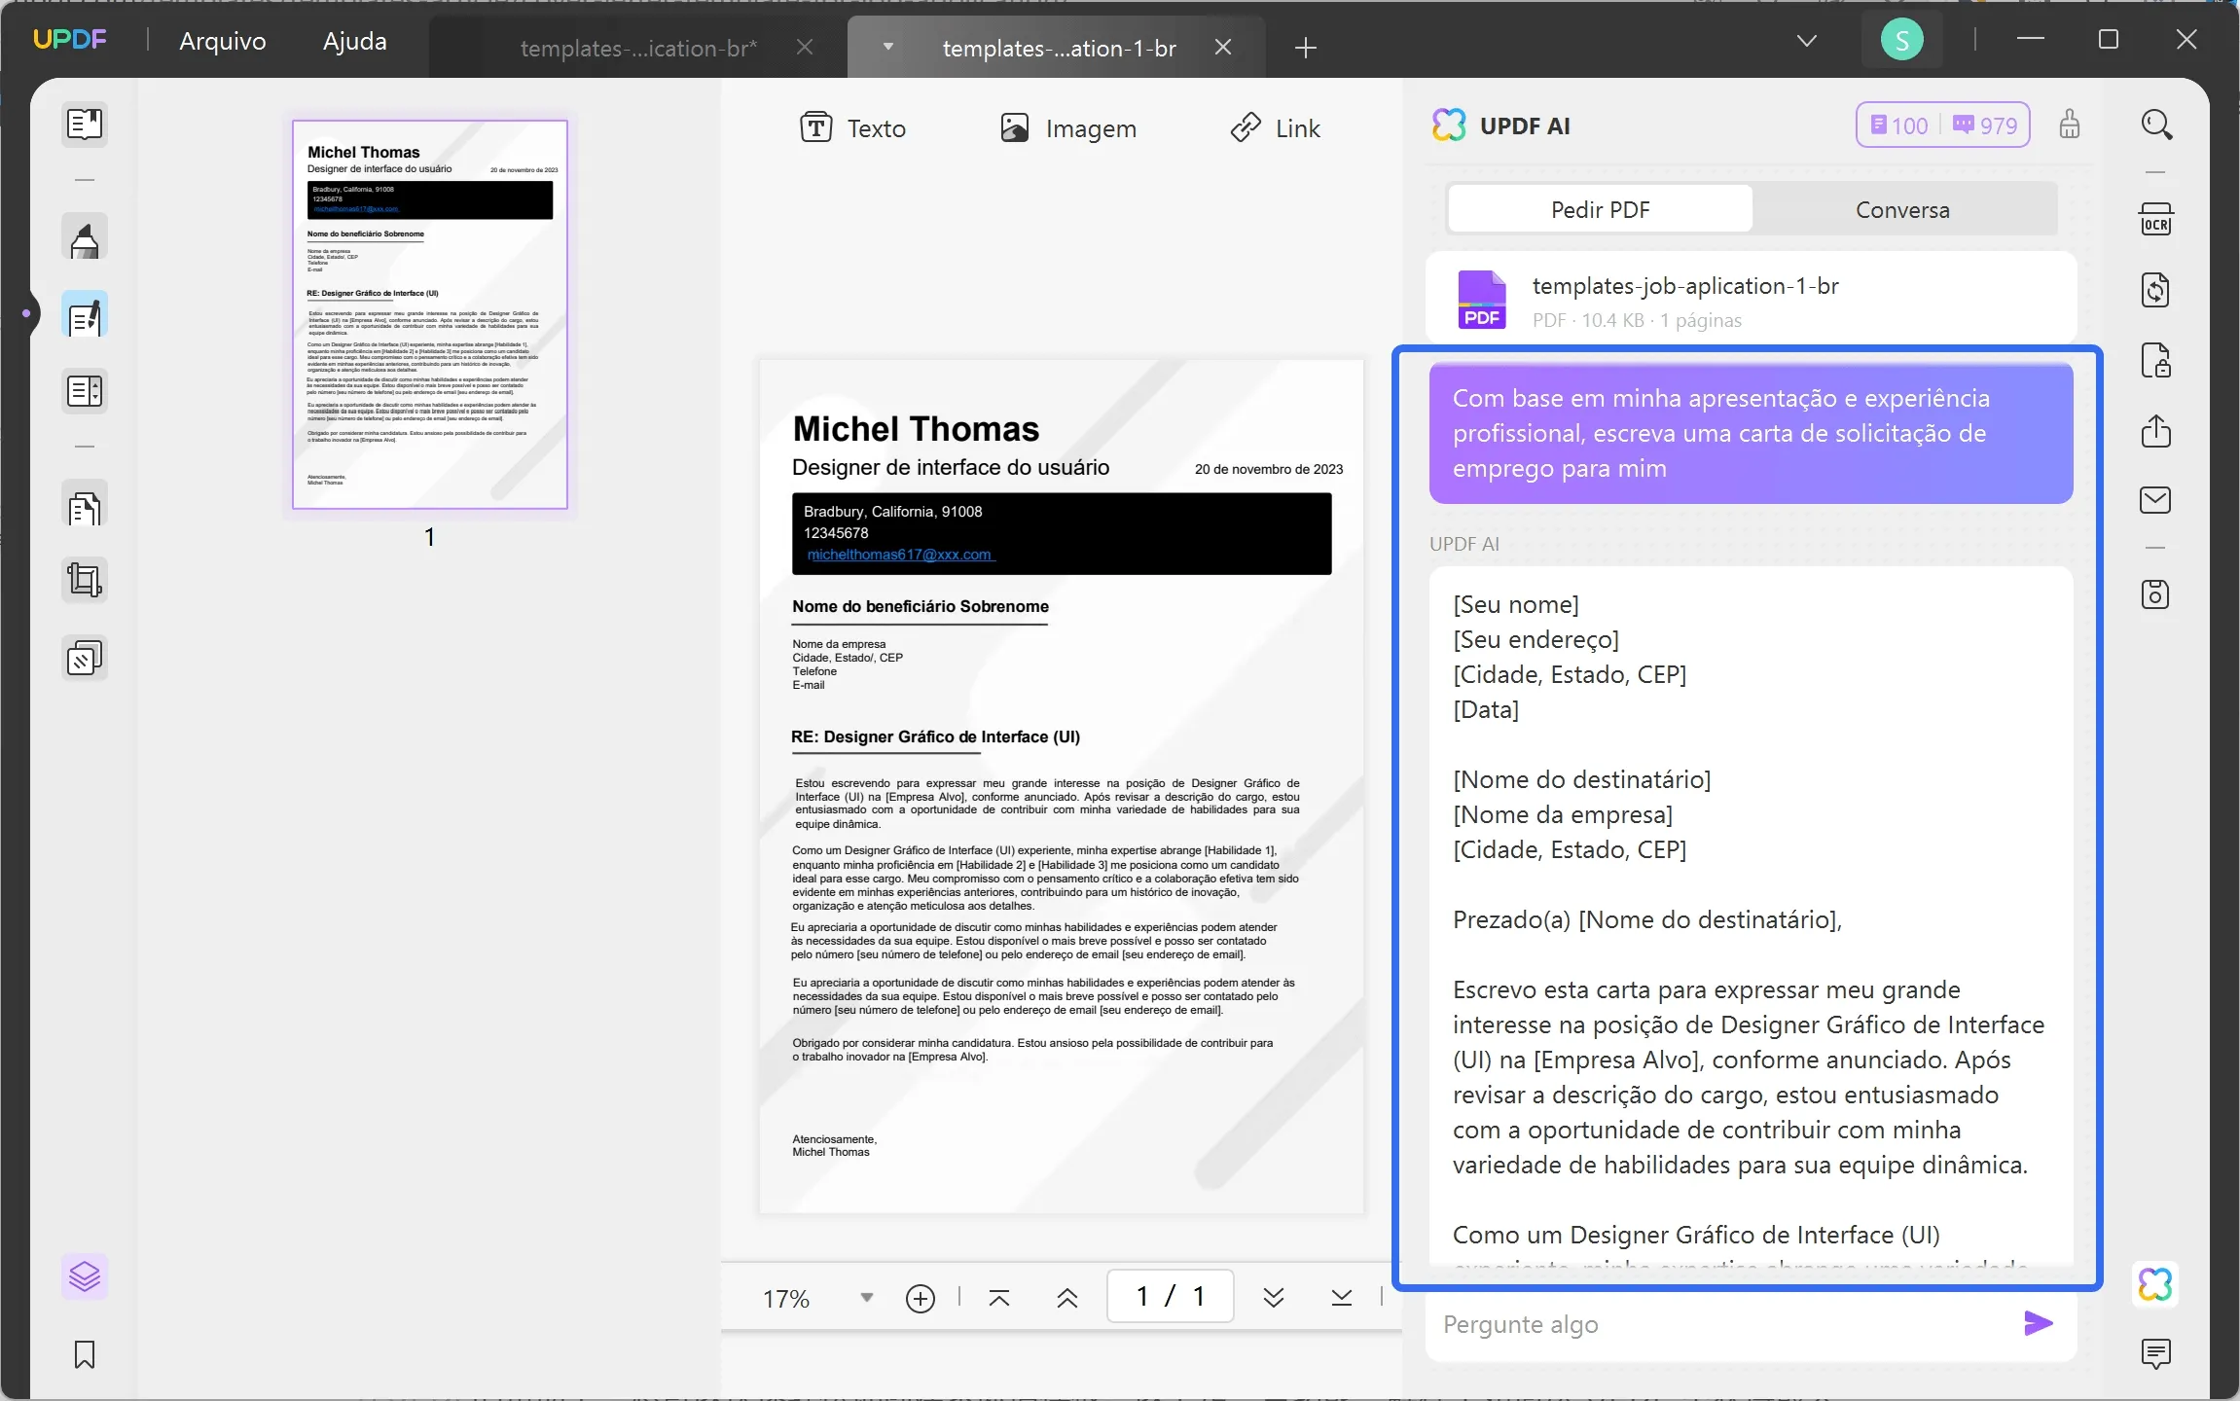This screenshot has width=2240, height=1401.
Task: Zoom in with the plus button
Action: pyautogui.click(x=920, y=1298)
